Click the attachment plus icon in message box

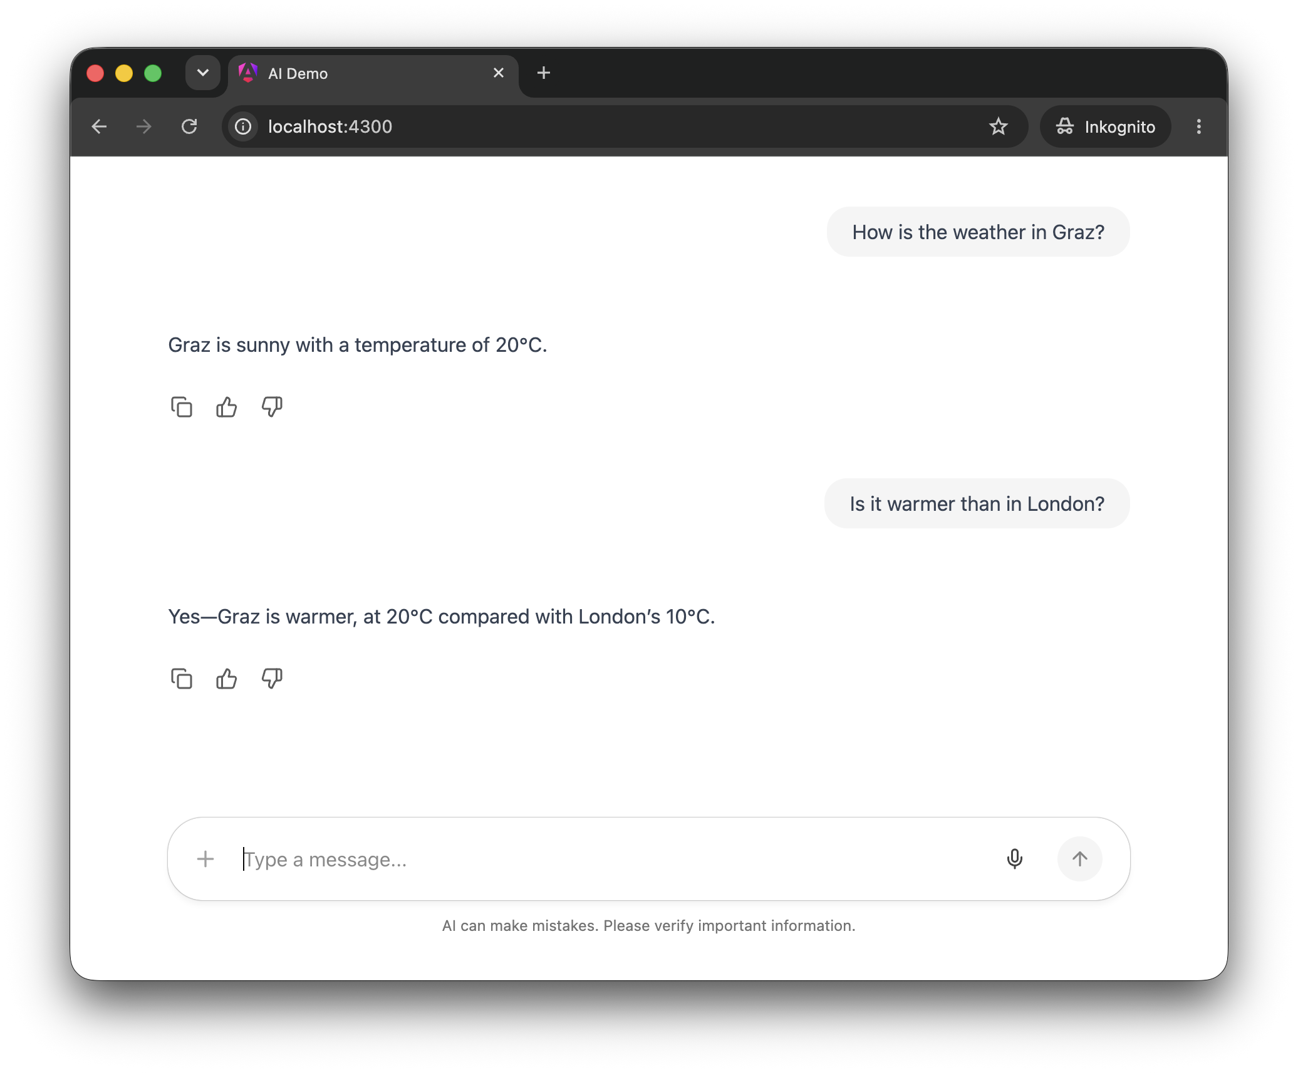205,859
